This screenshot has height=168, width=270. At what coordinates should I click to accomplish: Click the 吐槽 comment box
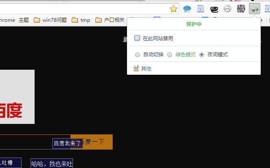point(11,163)
